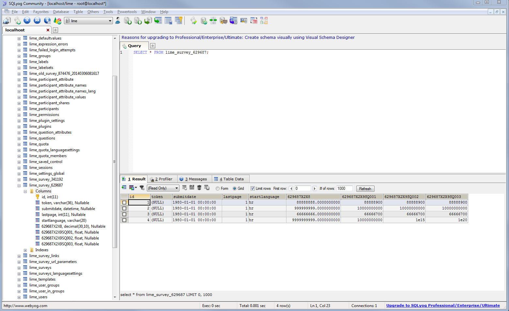Click the filter funnel icon
Viewport: 509px width, 311px height.
tap(142, 188)
